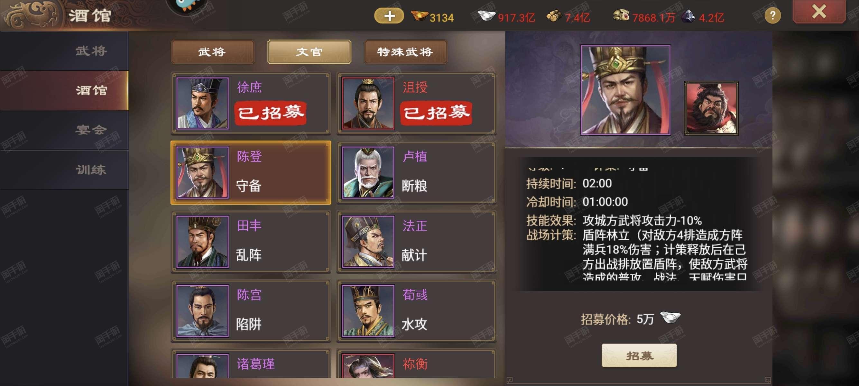
Task: Choose the 法正 献计 officer card
Action: tap(416, 242)
